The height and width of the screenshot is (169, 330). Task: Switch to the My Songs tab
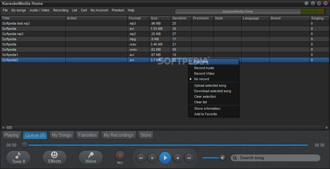pos(62,135)
